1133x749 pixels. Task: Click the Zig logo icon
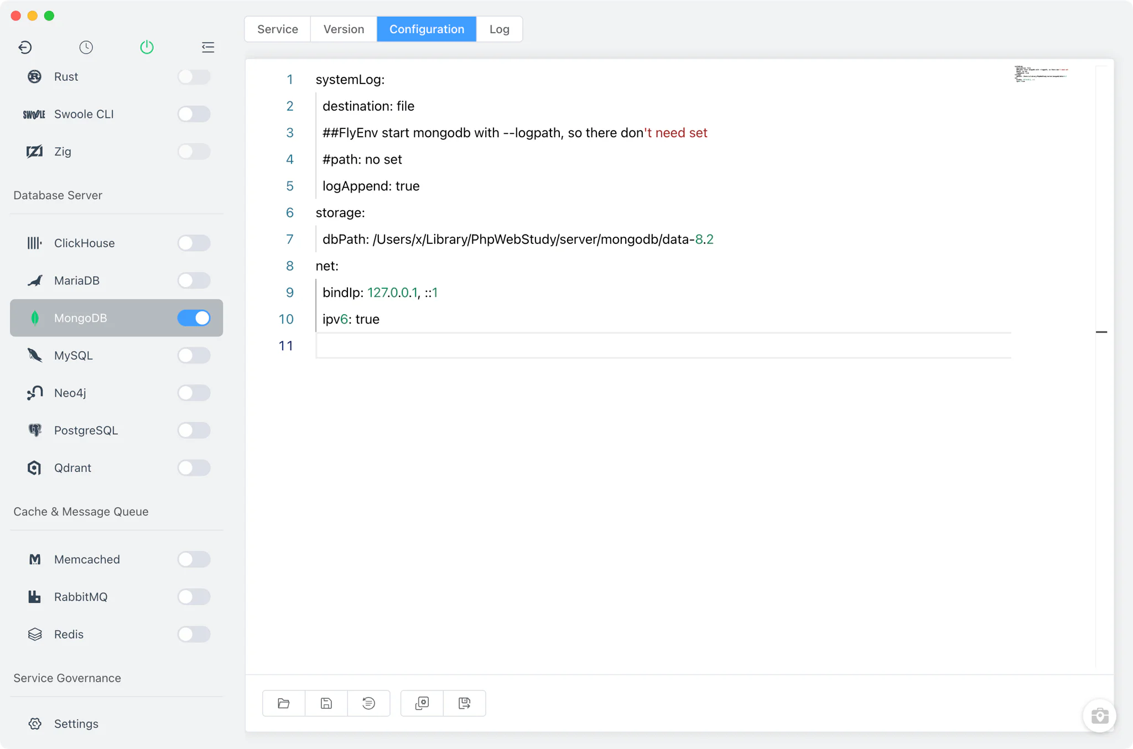point(34,152)
